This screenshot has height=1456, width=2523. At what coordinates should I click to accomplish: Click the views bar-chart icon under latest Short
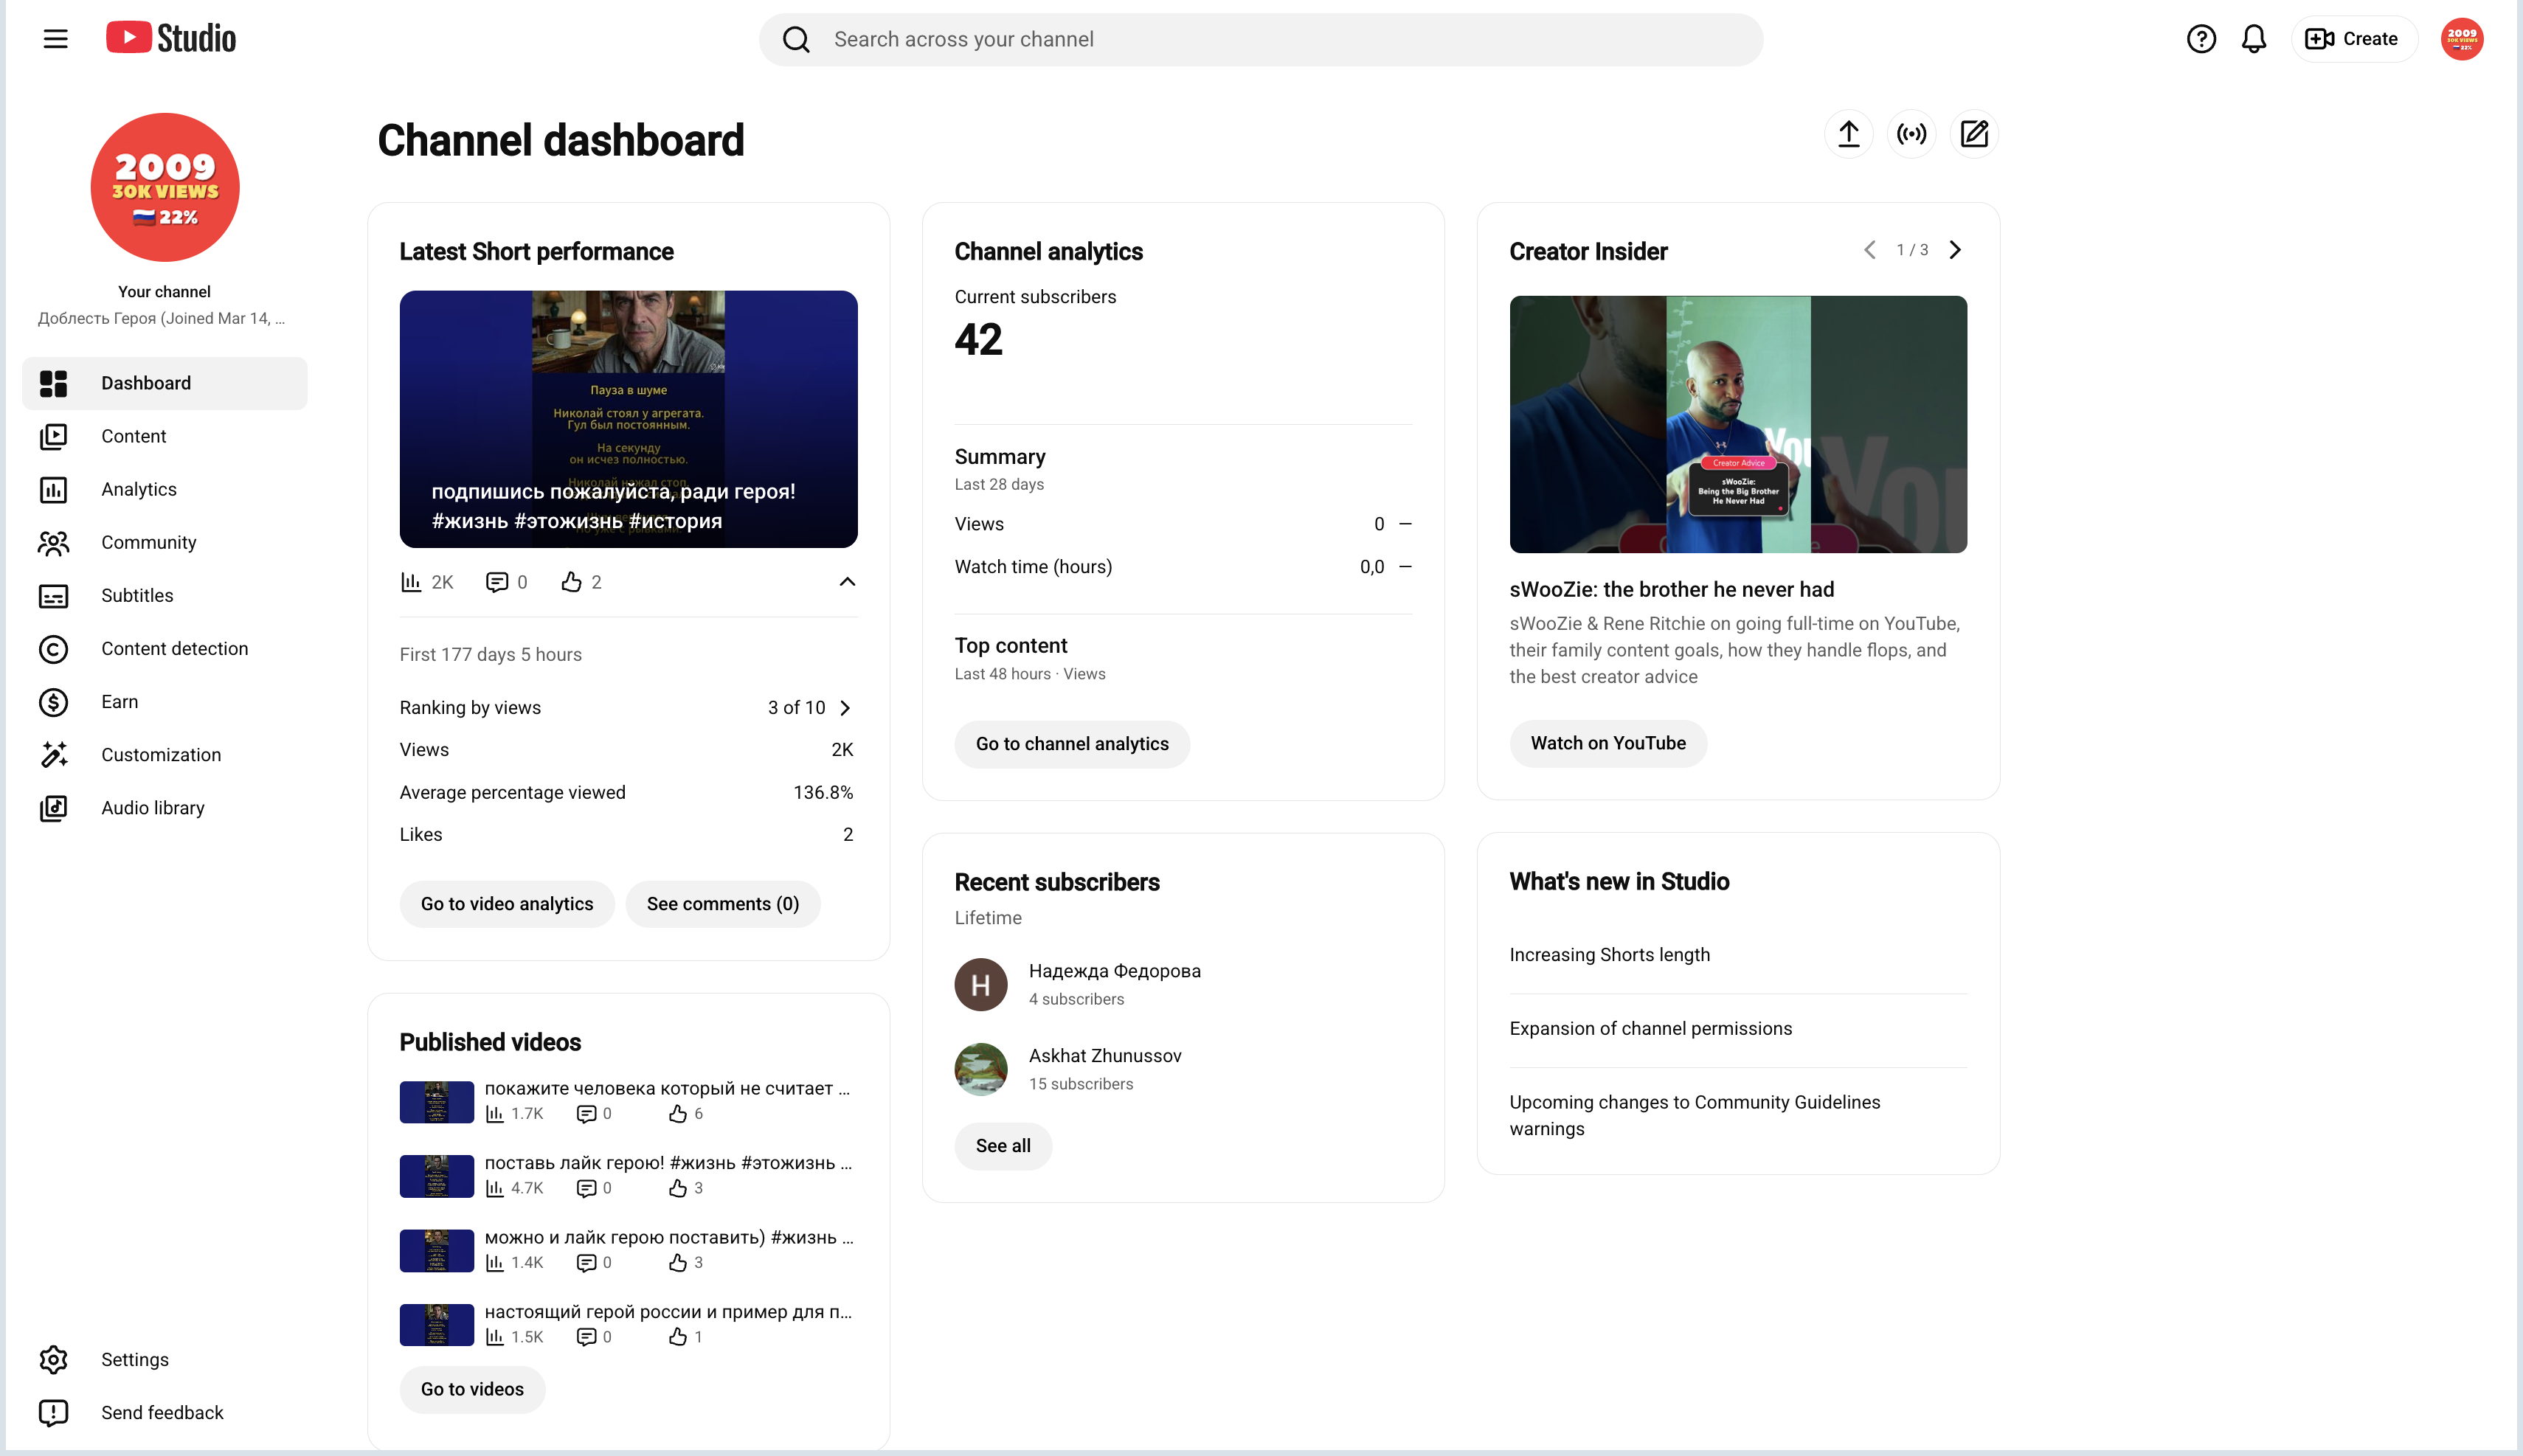(x=411, y=582)
